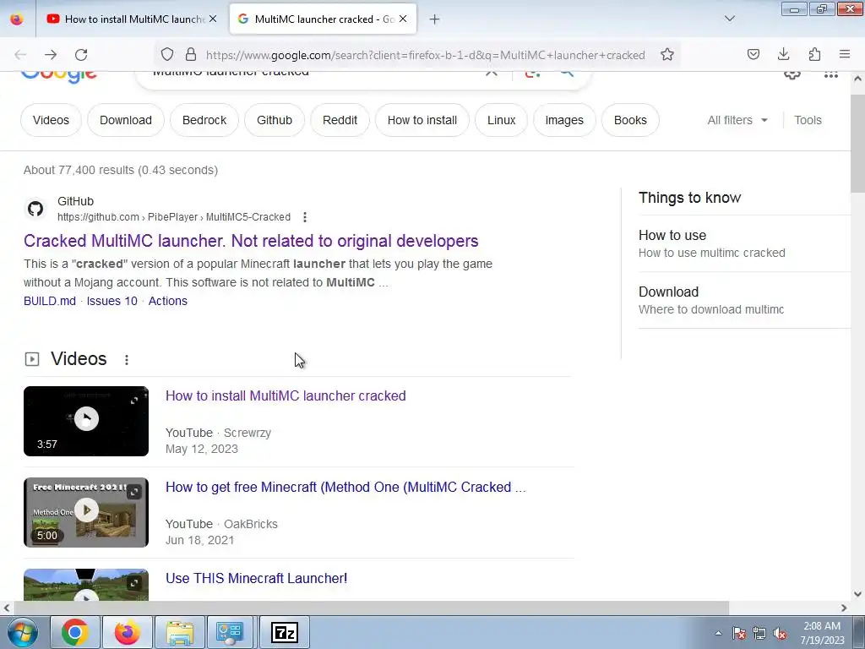The width and height of the screenshot is (865, 649).
Task: Select the Linux filter chip
Action: [x=501, y=120]
